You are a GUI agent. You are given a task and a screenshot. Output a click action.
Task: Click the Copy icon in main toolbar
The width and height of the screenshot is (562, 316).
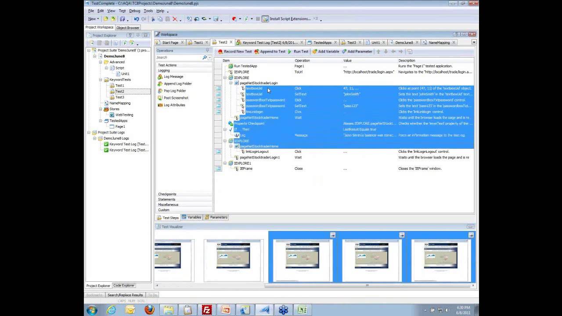pos(160,19)
